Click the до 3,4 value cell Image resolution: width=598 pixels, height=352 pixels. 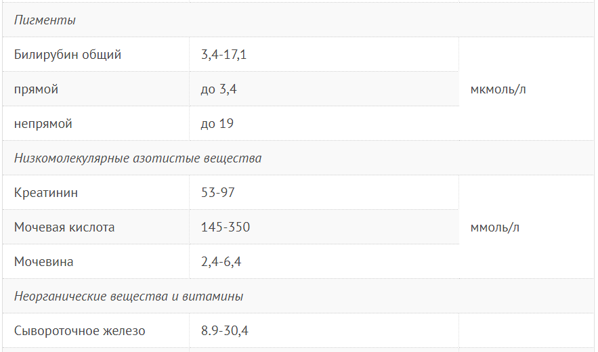(219, 89)
